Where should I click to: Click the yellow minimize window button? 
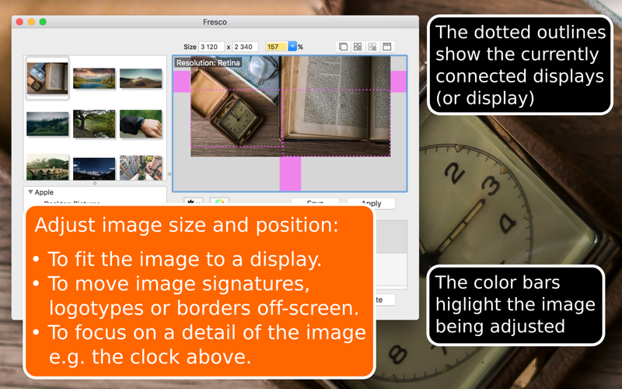click(x=31, y=22)
